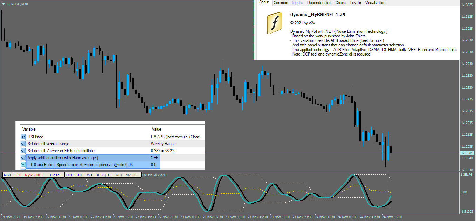Click the DCP panel button
476x221 pixels.
[x=70, y=175]
